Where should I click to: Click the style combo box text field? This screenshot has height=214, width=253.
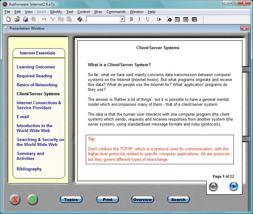click(x=103, y=19)
